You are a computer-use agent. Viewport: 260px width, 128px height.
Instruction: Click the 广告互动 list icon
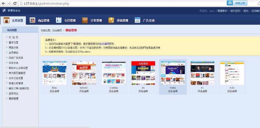tap(138, 20)
